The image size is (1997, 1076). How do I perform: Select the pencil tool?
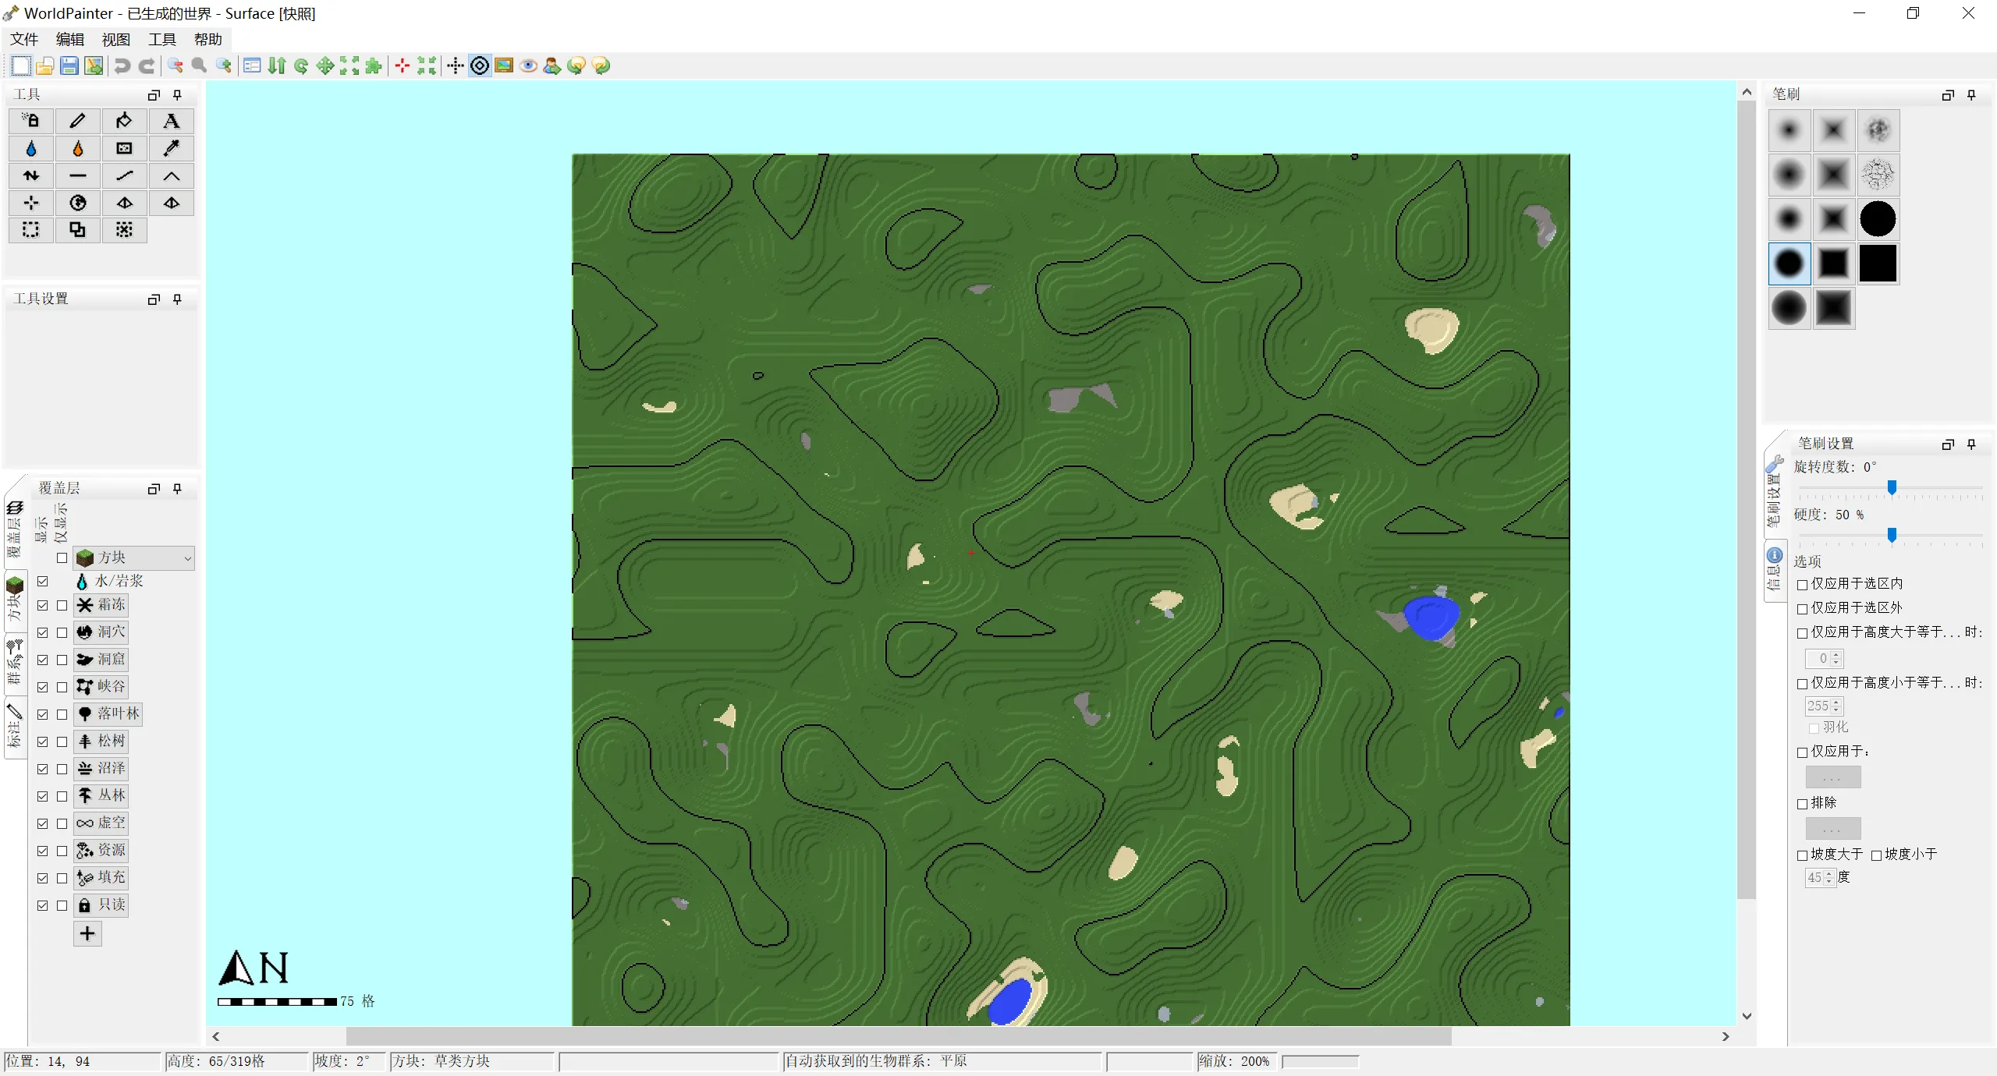[x=77, y=121]
